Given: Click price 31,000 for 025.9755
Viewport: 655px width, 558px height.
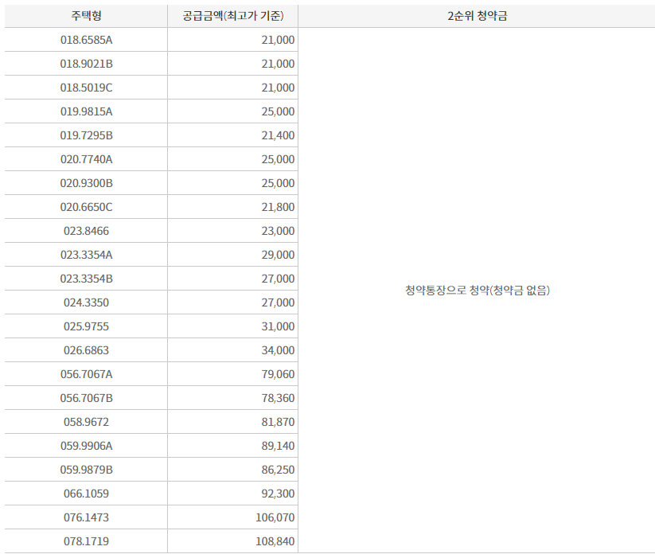Looking at the screenshot, I should coord(278,326).
